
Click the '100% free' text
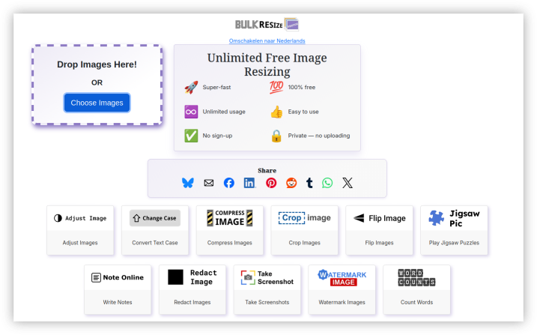[x=301, y=88]
